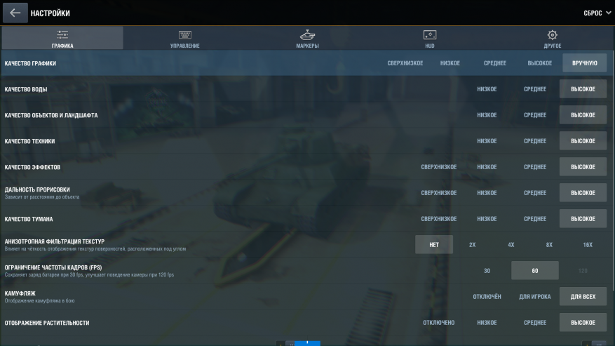Viewport: 615px width, 346px height.
Task: Click the Качество графики label
Action: (x=30, y=63)
